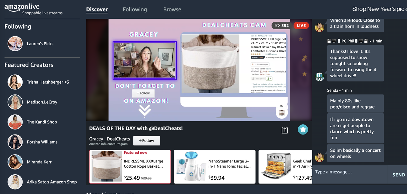Screen dimensions: 407x194
Task: Click the TECH avatar in chat
Action: click(320, 77)
